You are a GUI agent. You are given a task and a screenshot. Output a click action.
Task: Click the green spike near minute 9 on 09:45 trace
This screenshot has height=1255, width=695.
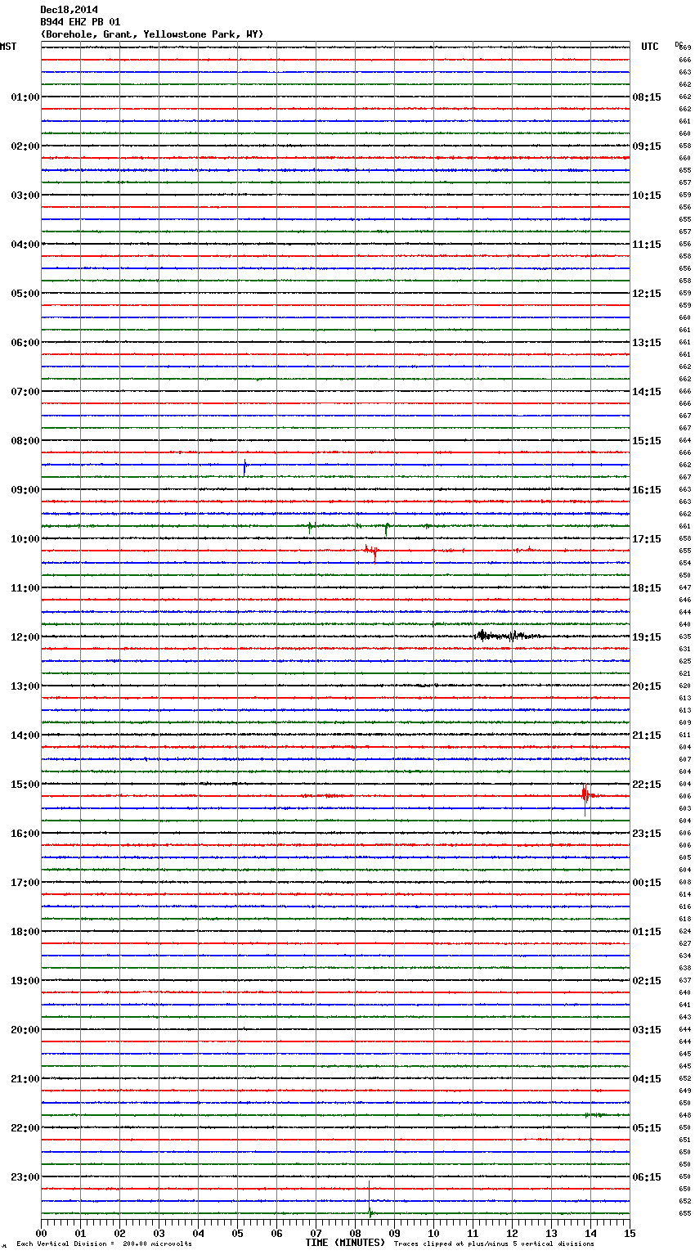tap(387, 528)
